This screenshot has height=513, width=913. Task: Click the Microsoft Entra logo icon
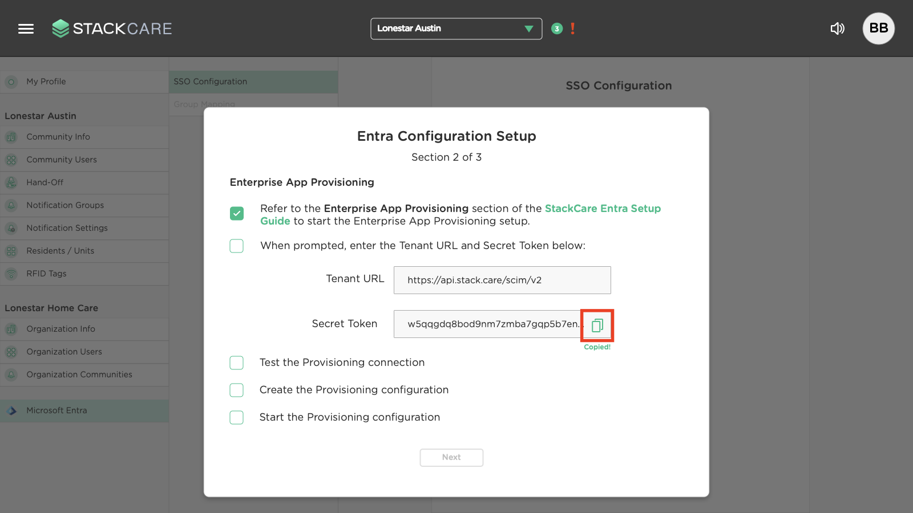coord(11,410)
